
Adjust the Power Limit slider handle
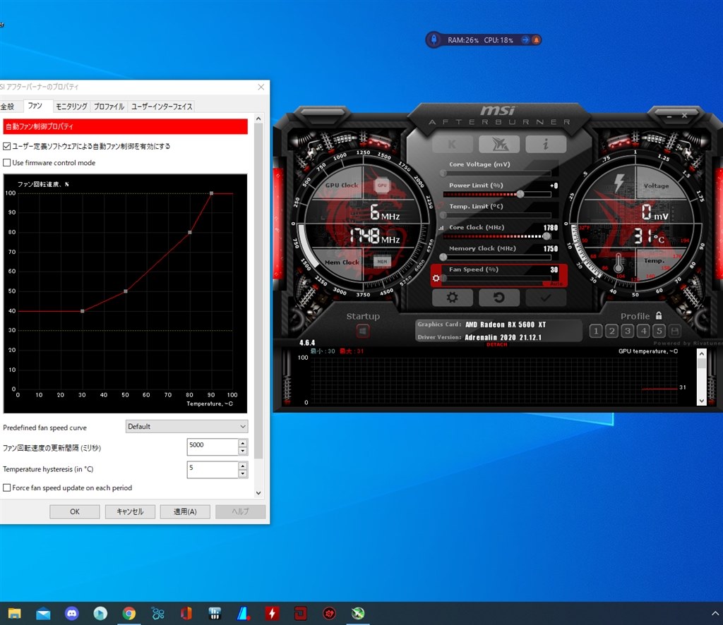pyautogui.click(x=520, y=194)
